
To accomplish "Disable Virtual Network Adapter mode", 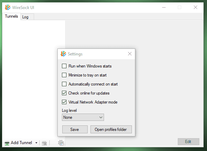I will (64, 102).
